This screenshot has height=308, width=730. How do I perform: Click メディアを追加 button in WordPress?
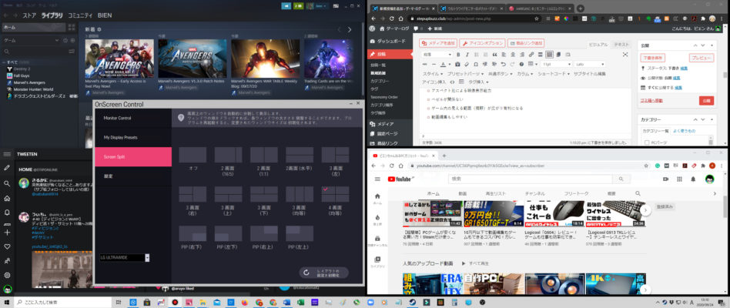coord(437,43)
